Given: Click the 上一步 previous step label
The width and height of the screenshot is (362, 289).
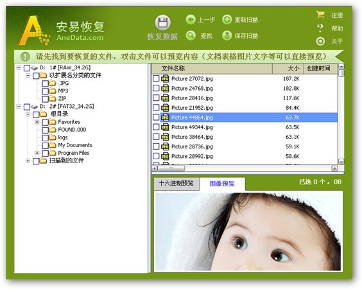Looking at the screenshot, I should (206, 20).
